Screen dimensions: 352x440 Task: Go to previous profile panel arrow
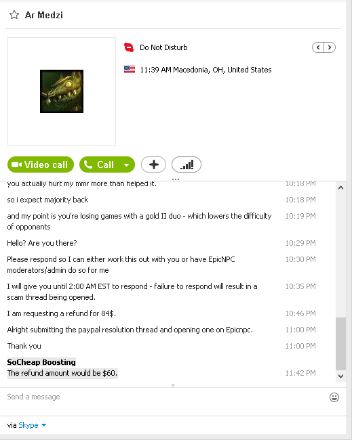318,47
